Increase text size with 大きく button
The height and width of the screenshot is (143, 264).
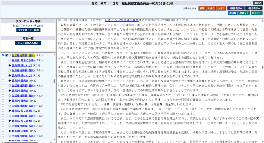[x=211, y=8]
